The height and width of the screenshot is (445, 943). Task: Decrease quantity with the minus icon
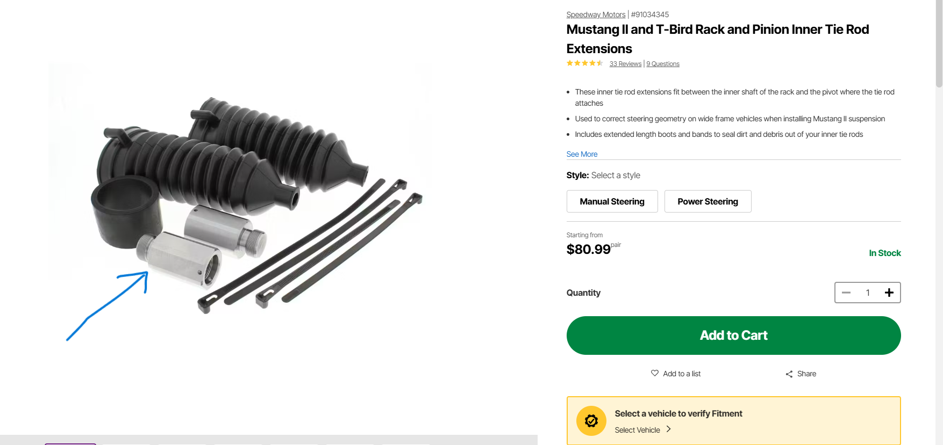[846, 293]
